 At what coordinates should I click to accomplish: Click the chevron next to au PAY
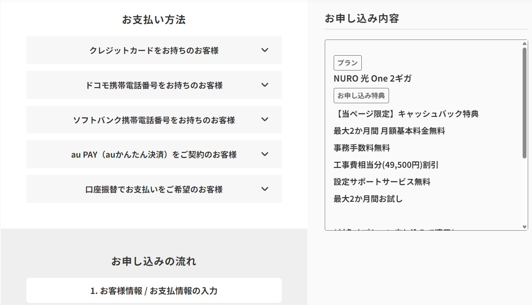click(264, 154)
